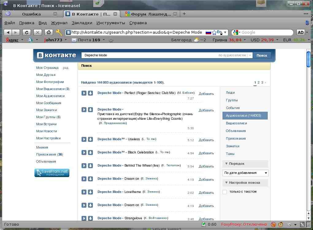The width and height of the screenshot is (313, 230).
Task: Click the FoxyProxy: Отключено status text
Action: [x=244, y=224]
